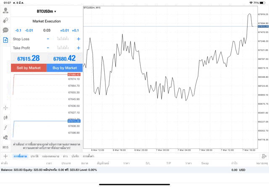Image resolution: width=269 pixels, height=187 pixels.
Task: Set the Stop Loss value field
Action: pyautogui.click(x=63, y=39)
